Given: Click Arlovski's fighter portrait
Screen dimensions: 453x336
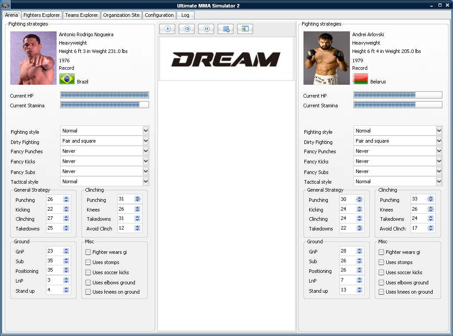Looking at the screenshot, I should tap(326, 58).
